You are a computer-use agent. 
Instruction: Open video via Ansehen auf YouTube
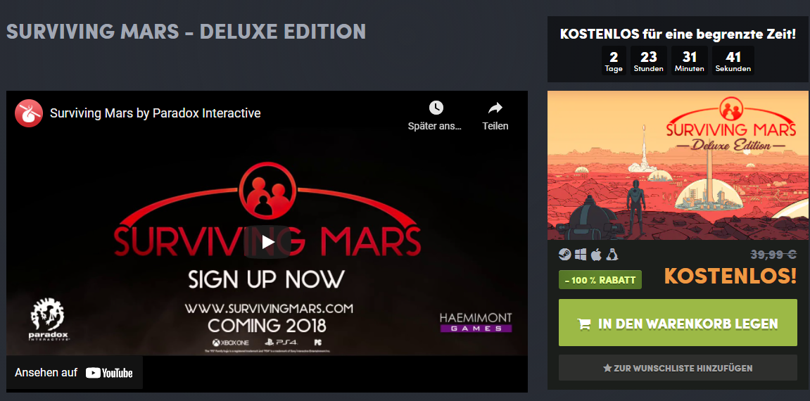click(75, 373)
